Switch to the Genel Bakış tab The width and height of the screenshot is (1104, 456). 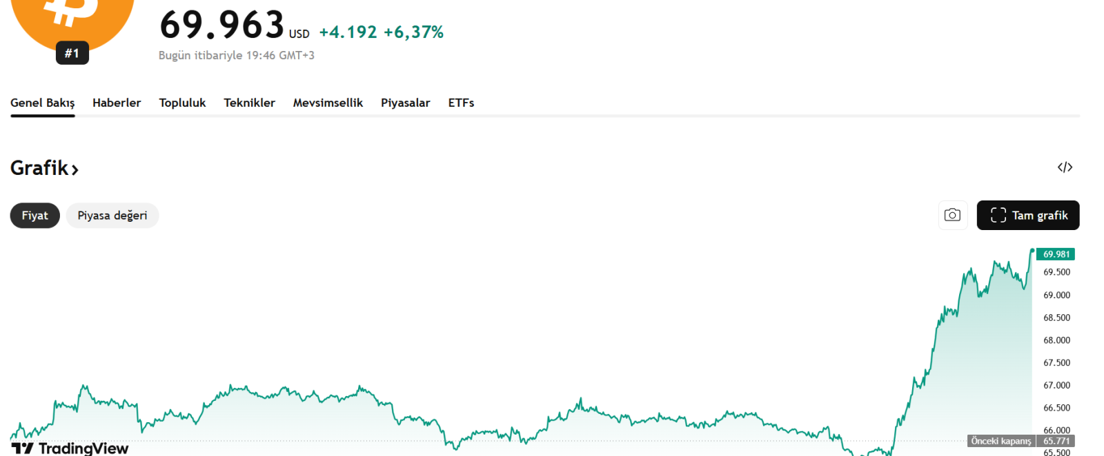[43, 103]
